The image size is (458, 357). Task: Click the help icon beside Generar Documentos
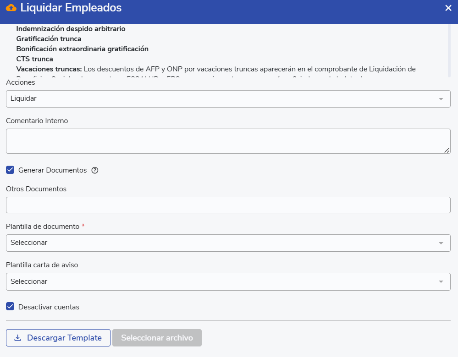pos(95,170)
